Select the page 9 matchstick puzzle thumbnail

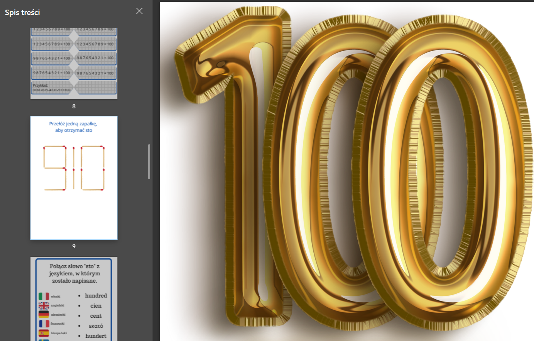point(74,178)
